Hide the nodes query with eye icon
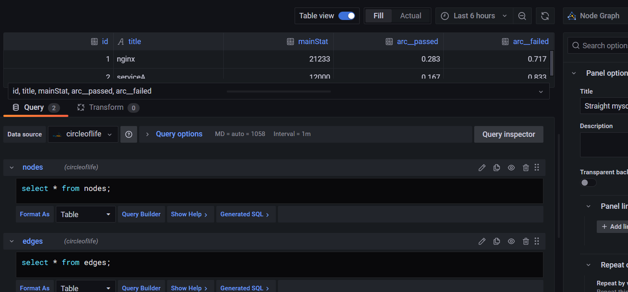Screen dimensions: 628x292 tap(511, 168)
